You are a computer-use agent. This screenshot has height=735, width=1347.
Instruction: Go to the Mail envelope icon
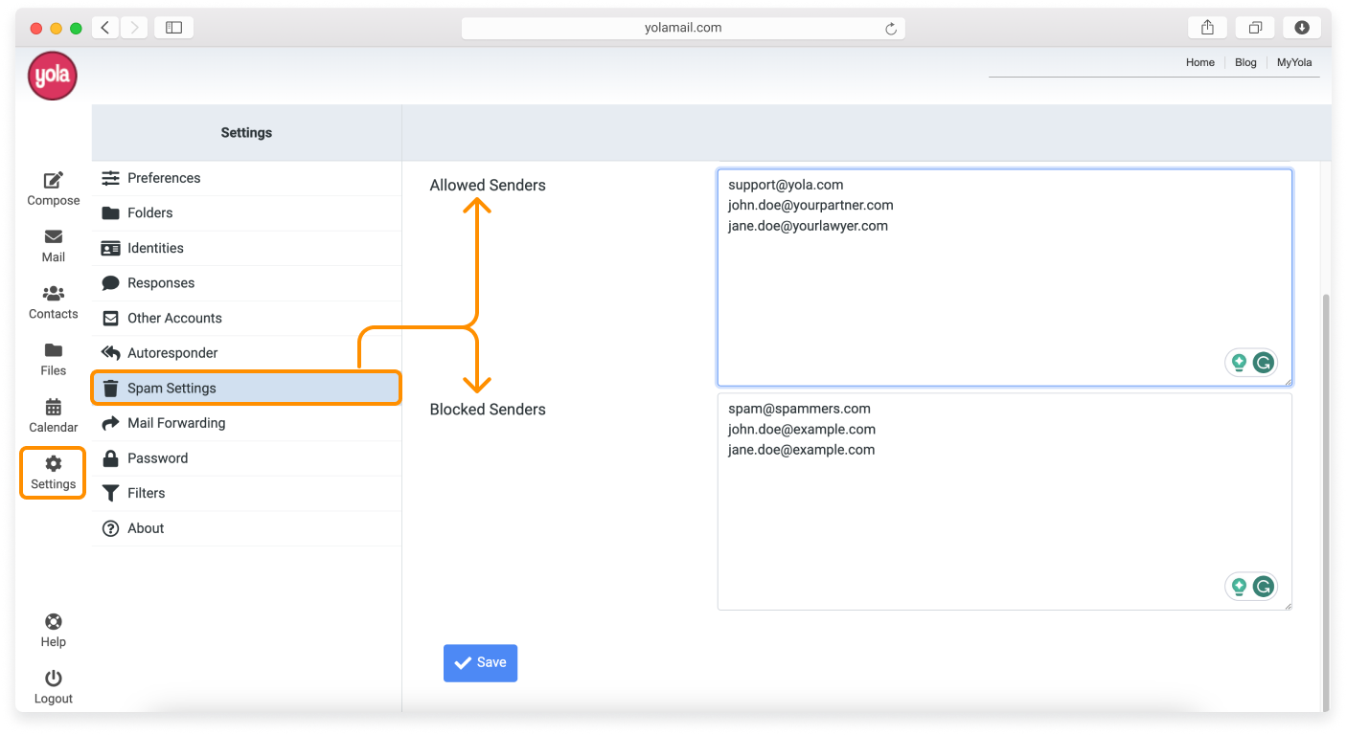[54, 237]
